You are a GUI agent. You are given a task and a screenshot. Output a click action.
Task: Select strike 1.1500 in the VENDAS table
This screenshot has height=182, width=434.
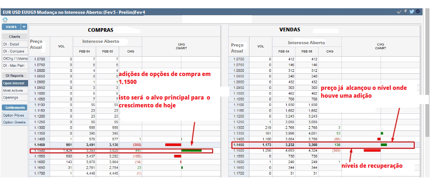(238, 150)
